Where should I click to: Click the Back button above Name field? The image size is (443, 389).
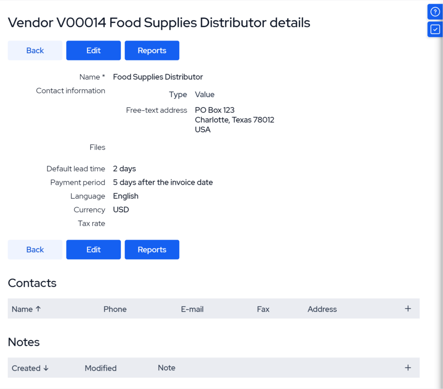coord(35,51)
